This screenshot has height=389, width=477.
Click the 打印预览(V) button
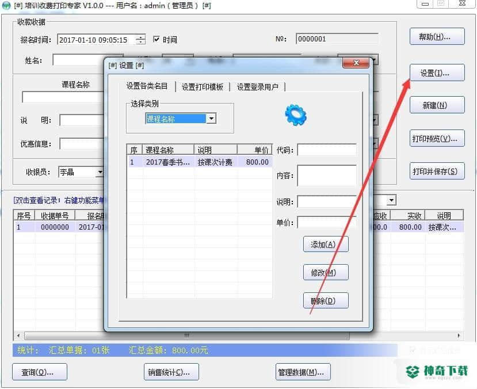click(x=437, y=138)
